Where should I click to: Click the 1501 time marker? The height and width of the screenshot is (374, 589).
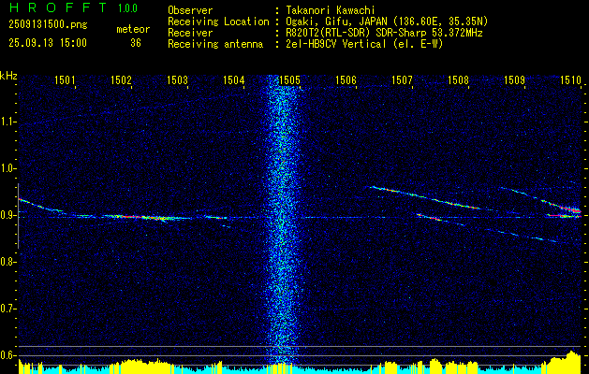[65, 79]
